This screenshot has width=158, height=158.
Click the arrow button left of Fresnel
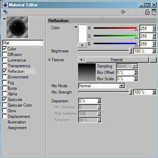81,60
